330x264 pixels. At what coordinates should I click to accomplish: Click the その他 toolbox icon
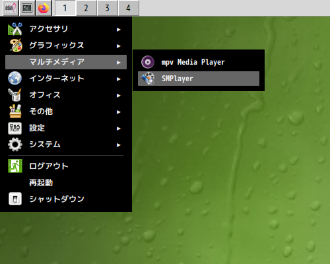15,112
